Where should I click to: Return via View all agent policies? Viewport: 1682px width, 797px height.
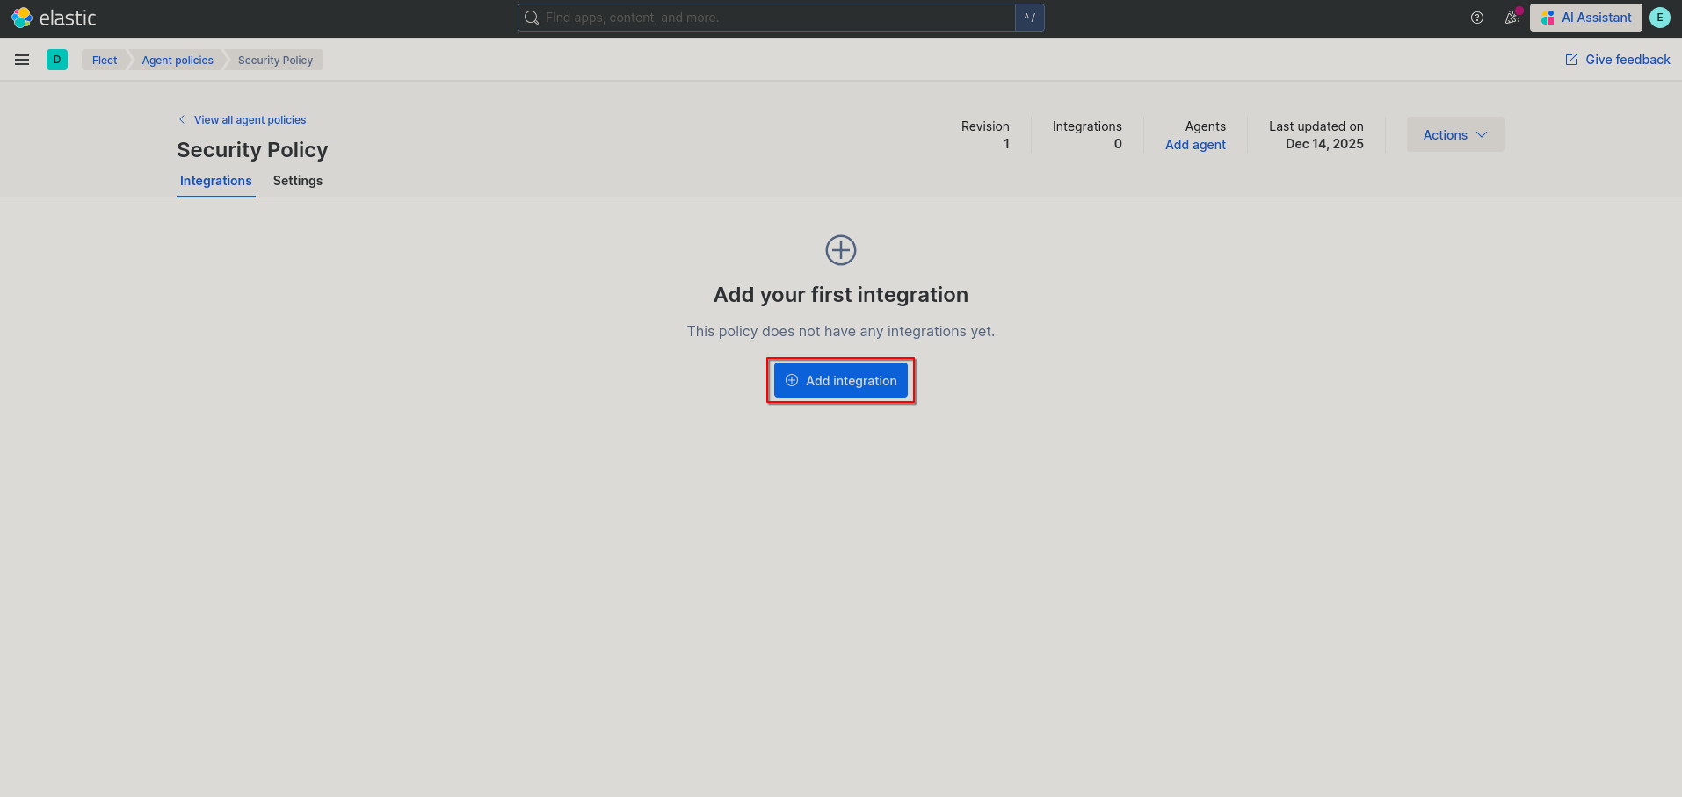click(x=243, y=119)
